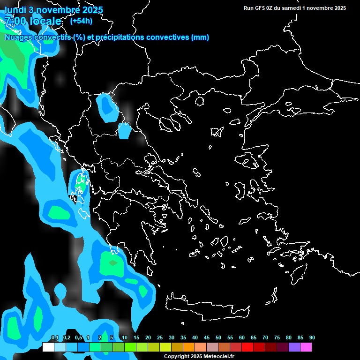The image size is (360, 360).
Task: Click the orange legend swatch after 35
Action: coord(189,347)
